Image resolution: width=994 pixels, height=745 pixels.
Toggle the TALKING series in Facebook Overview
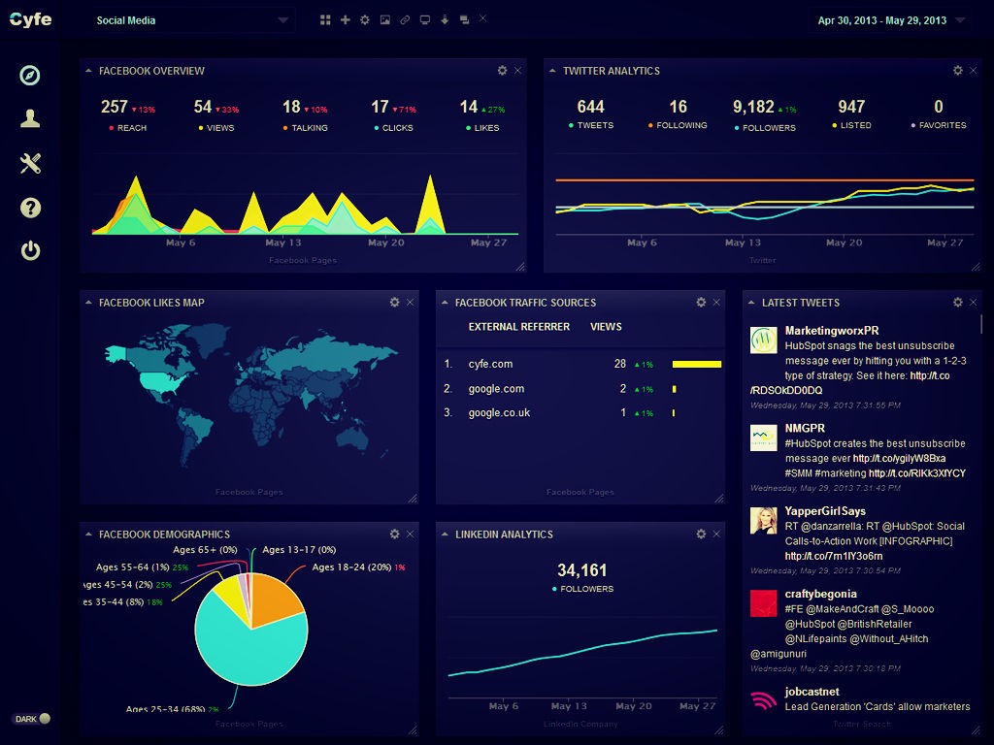(x=305, y=128)
